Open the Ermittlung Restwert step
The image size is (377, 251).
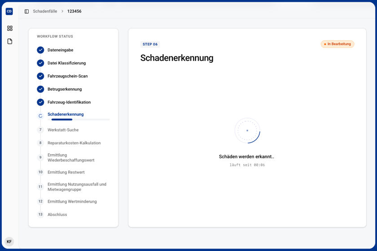pos(66,172)
